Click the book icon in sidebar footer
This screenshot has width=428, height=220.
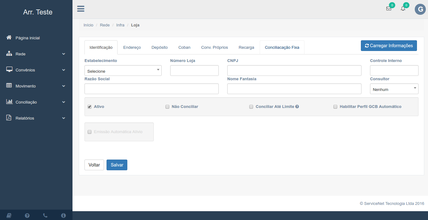[x=9, y=216]
